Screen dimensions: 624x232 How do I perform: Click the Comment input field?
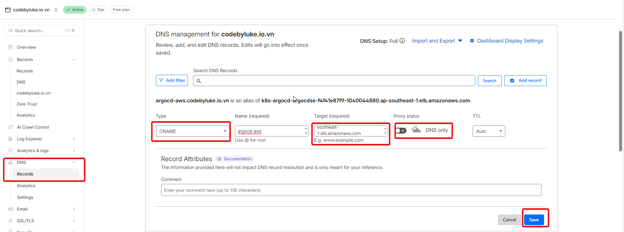pos(351,190)
